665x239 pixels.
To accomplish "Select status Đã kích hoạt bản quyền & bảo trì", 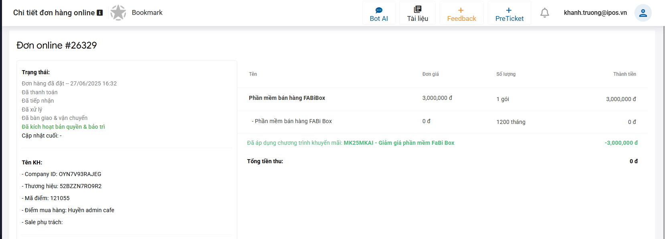I will (x=63, y=127).
